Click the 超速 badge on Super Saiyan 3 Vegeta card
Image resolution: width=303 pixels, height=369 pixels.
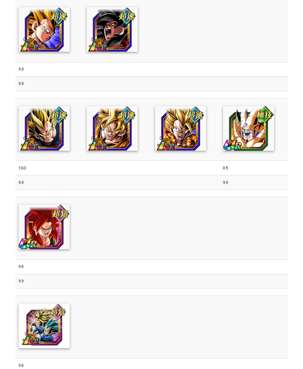[59, 16]
